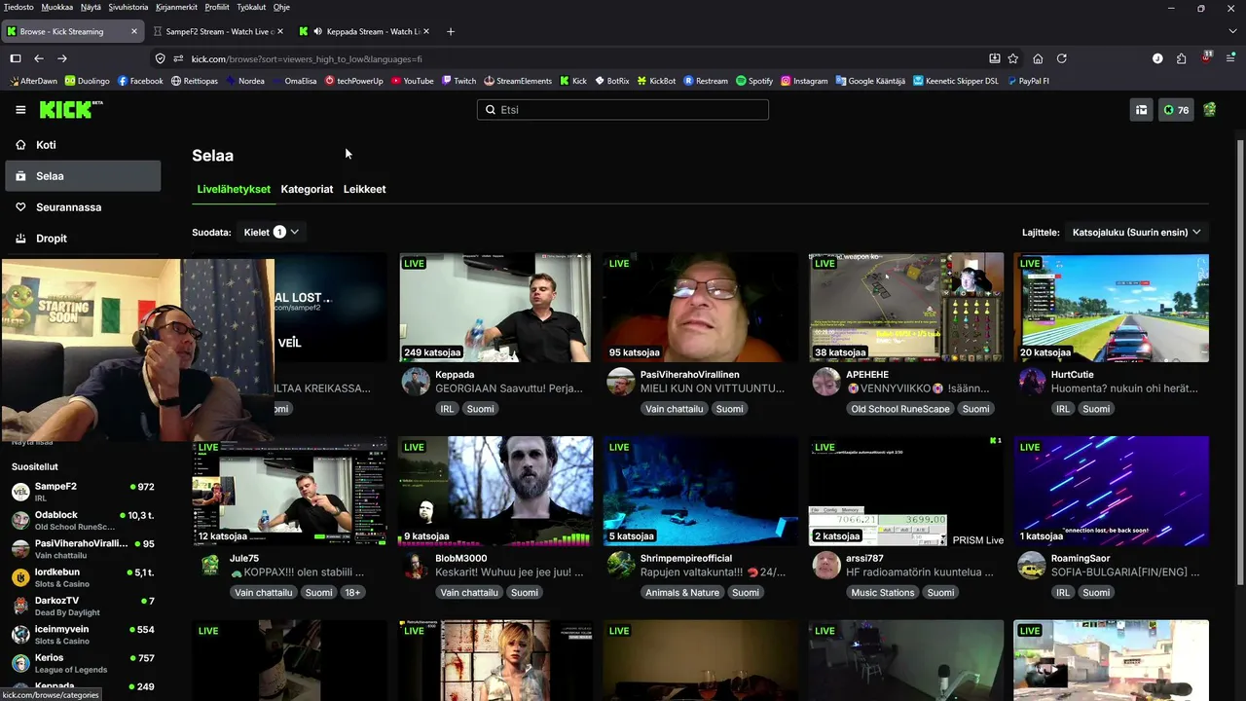
Task: Open Keppada live stream thumbnail
Action: pos(495,308)
